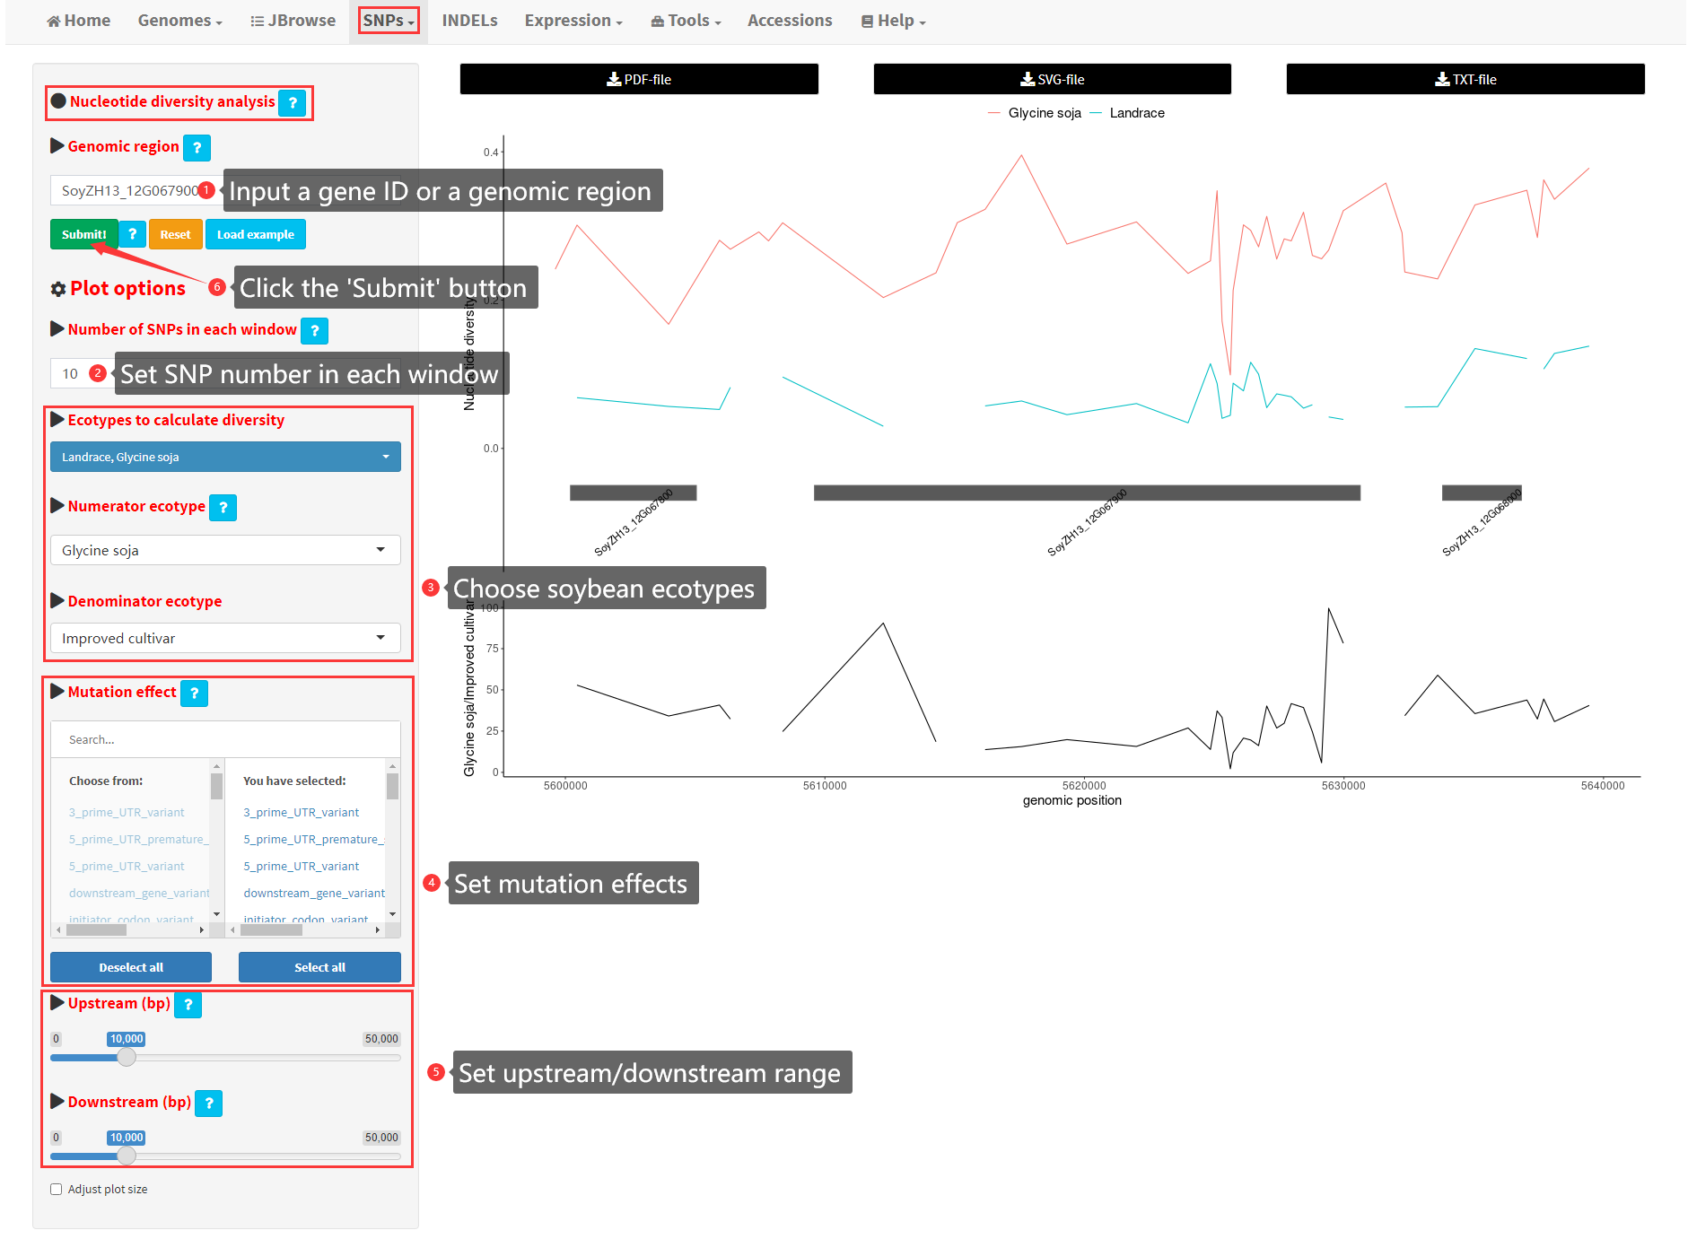This screenshot has height=1239, width=1688.
Task: Click help icon beside Upstream (bp)
Action: [x=188, y=1005]
